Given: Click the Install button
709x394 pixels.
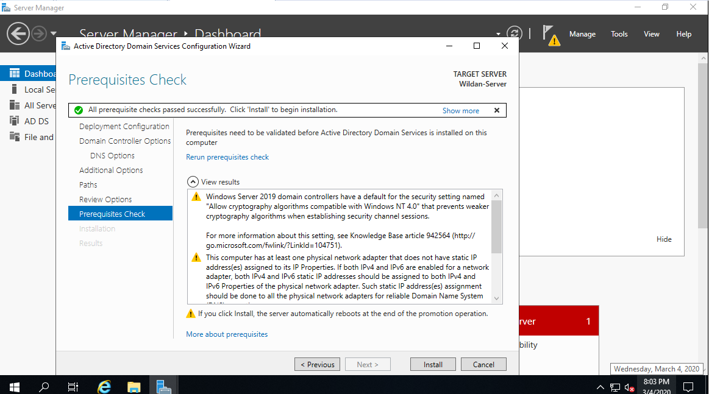Looking at the screenshot, I should (433, 364).
